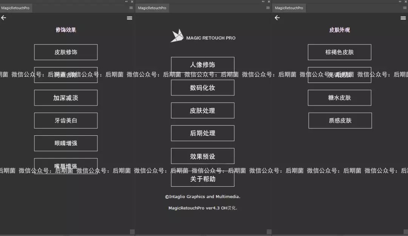
Task: Open the tab-bar flyout menu of the home panel
Action: point(268,8)
